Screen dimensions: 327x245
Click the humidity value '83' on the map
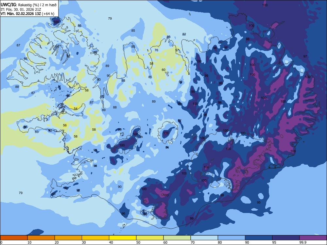37,132
